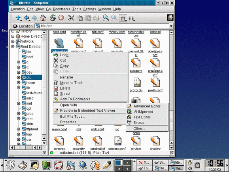
Task: Click the Back arrow toolbar icon
Action: (x=27, y=18)
